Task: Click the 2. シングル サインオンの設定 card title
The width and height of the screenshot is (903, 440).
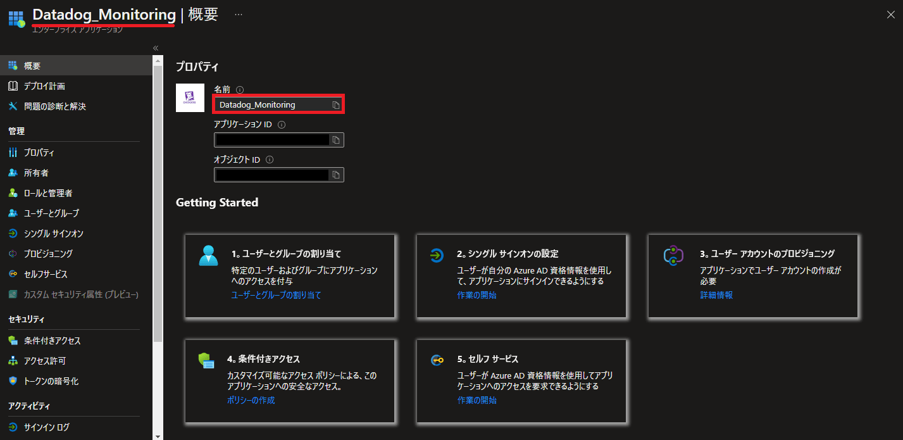Action: (x=508, y=254)
